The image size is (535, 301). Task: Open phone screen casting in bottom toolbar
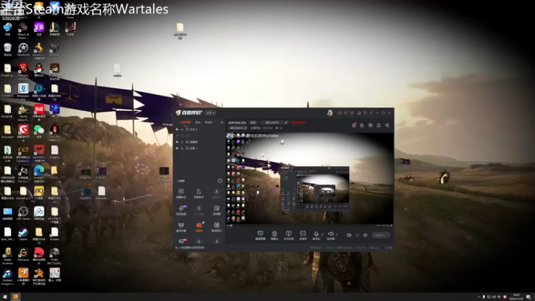tap(289, 235)
